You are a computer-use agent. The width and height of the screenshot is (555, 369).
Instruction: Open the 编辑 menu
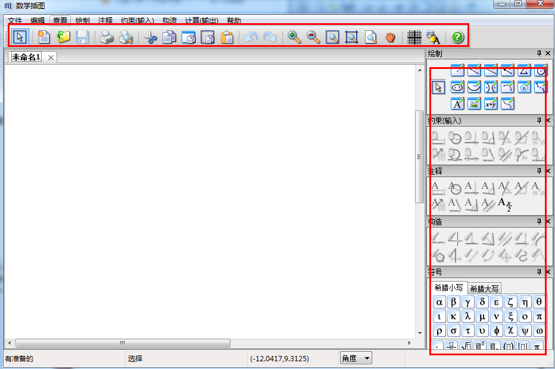point(38,20)
